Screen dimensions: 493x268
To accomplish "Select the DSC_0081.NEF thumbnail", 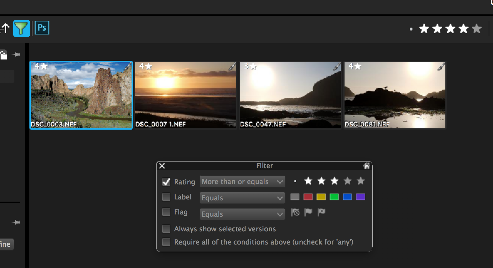I will [395, 95].
